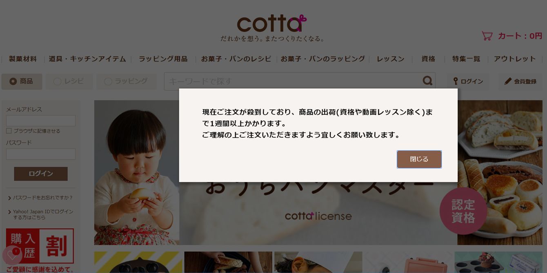
Task: Open Yahoo! Japan IDでログイン link
Action: (x=43, y=214)
